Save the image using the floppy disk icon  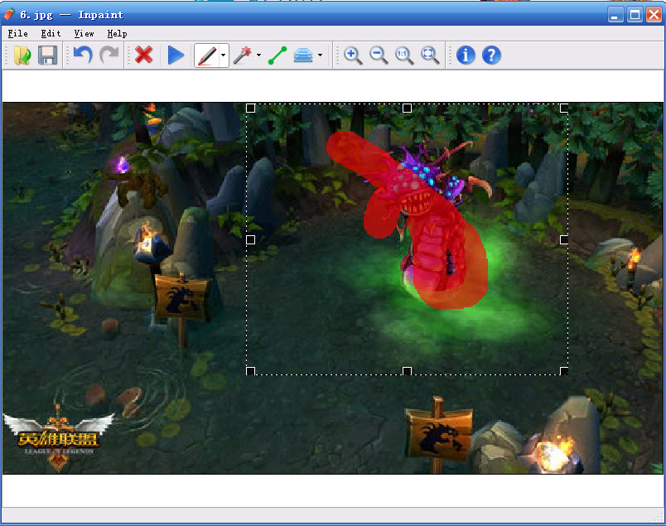pyautogui.click(x=47, y=55)
